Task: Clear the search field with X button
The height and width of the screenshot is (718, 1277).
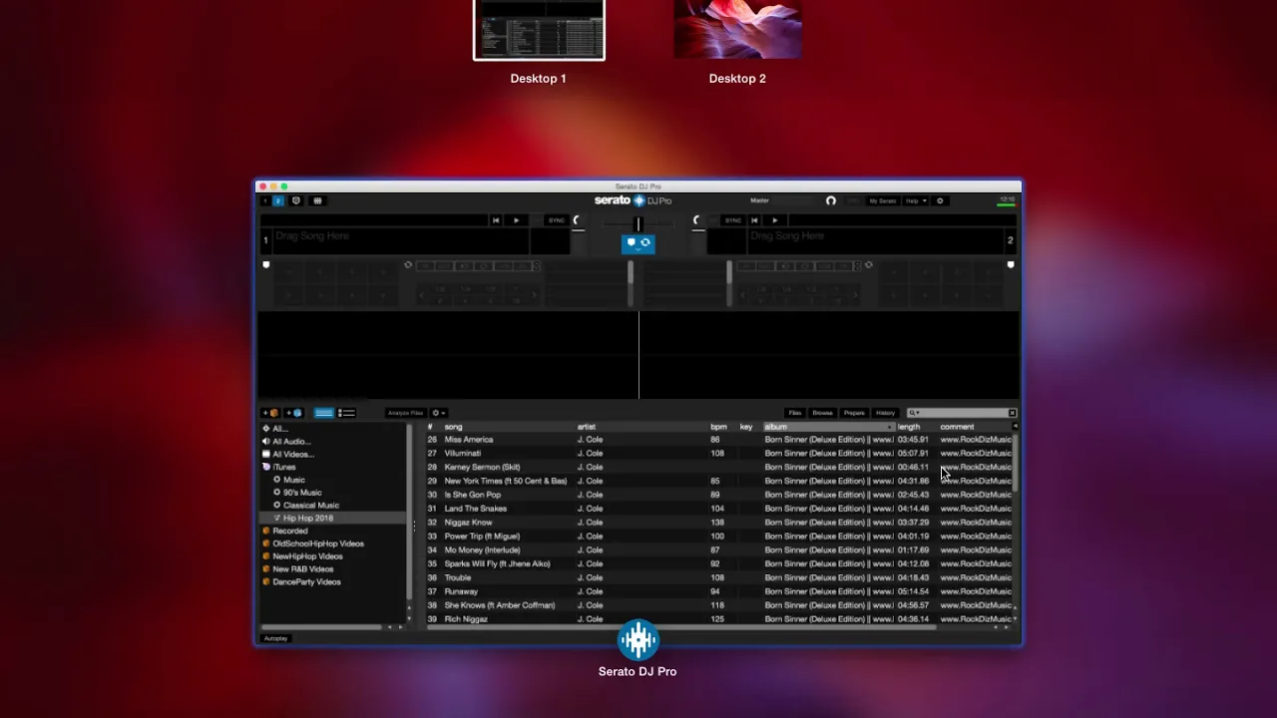Action: 1012,413
